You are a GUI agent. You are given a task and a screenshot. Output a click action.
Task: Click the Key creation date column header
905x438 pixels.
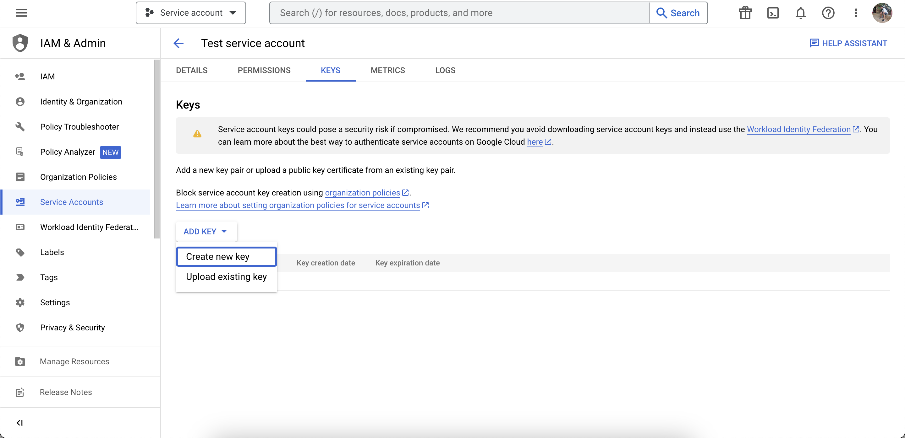(325, 263)
